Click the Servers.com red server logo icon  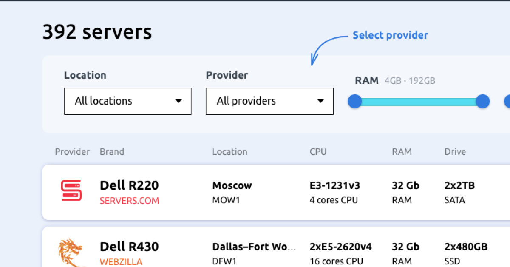click(71, 190)
